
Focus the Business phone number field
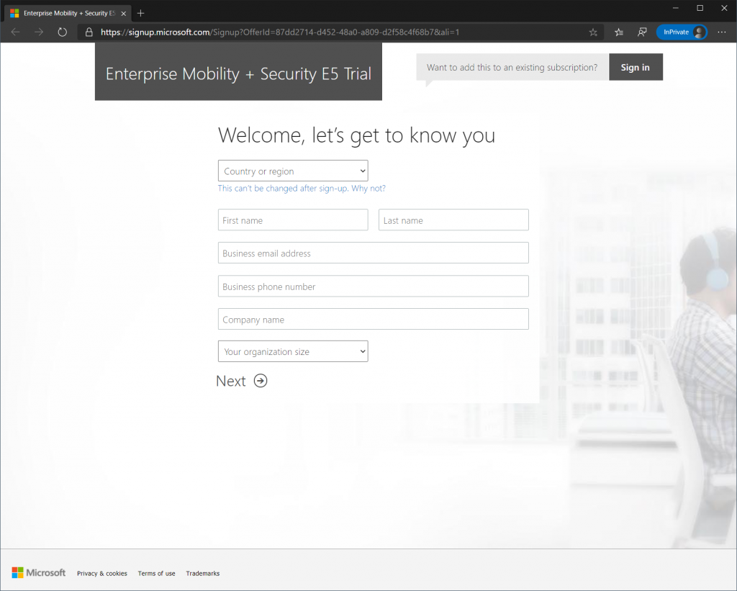point(374,287)
